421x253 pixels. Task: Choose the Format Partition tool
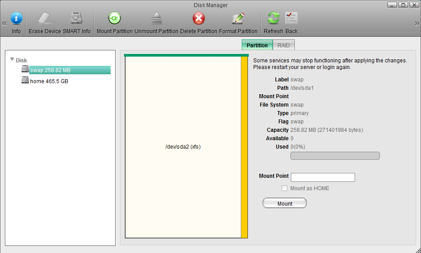click(238, 19)
